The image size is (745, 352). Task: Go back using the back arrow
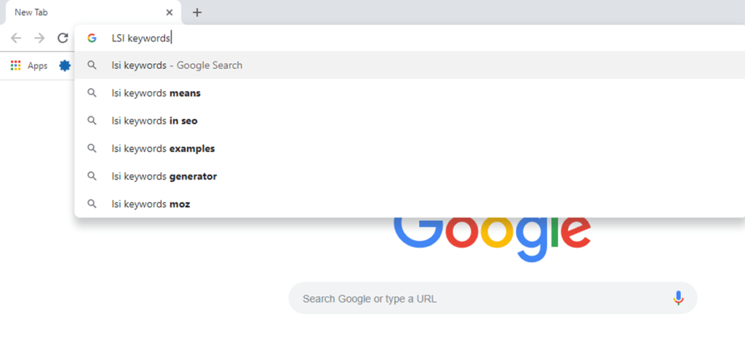(16, 38)
